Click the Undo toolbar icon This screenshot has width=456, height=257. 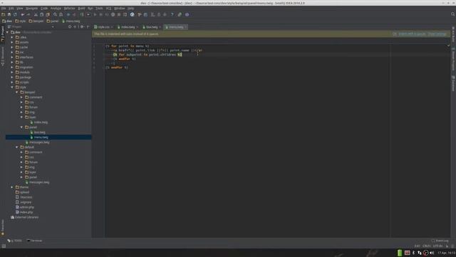(x=22, y=14)
